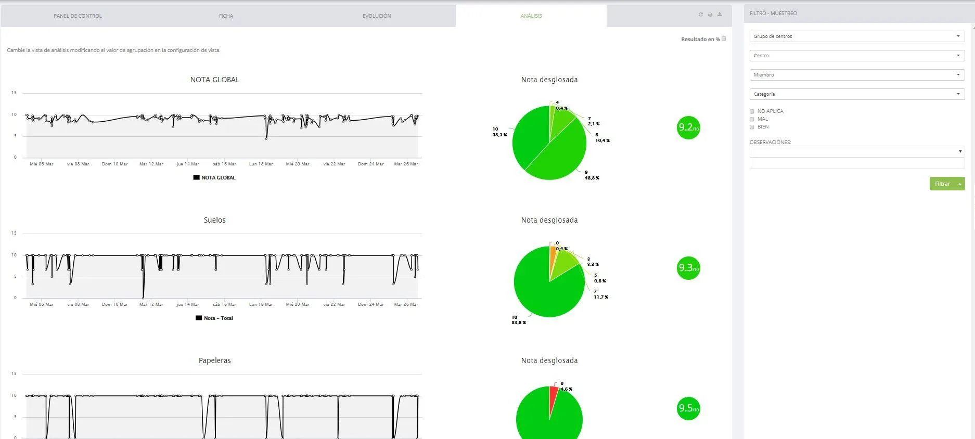The height and width of the screenshot is (439, 975).
Task: Open the 'Grupo de centros' dropdown
Action: click(857, 36)
